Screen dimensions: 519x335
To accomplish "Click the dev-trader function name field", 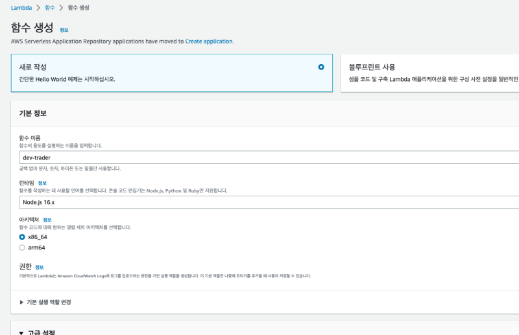I will 259,157.
